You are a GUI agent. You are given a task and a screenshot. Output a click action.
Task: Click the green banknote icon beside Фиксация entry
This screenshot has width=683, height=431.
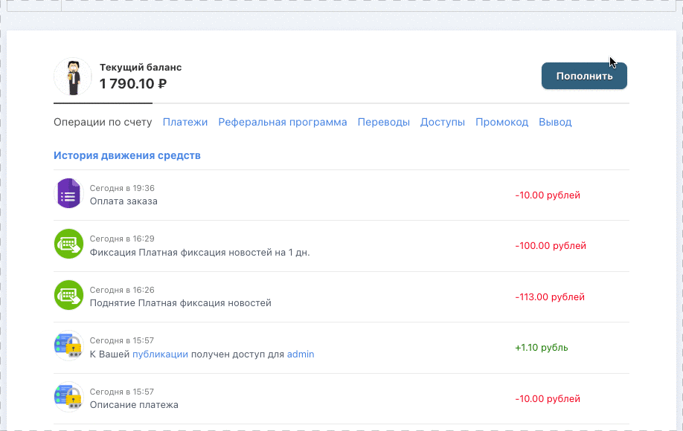[x=68, y=244]
